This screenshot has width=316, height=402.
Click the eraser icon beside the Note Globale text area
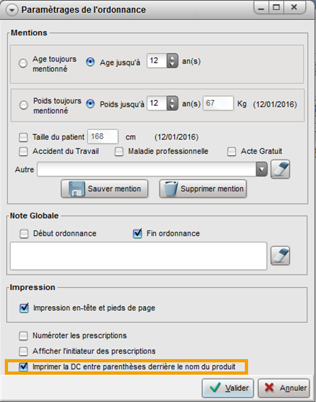point(280,256)
